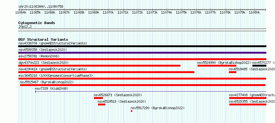Select the DGV Structural Variants track title
275x123 pixels.
pyautogui.click(x=43, y=39)
